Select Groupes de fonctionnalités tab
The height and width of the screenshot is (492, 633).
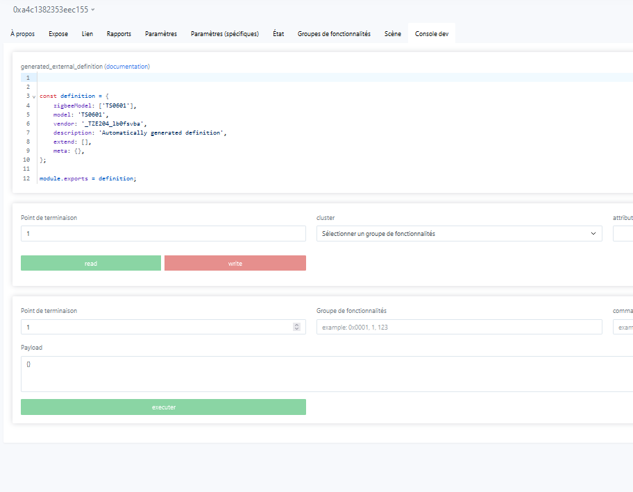point(334,34)
